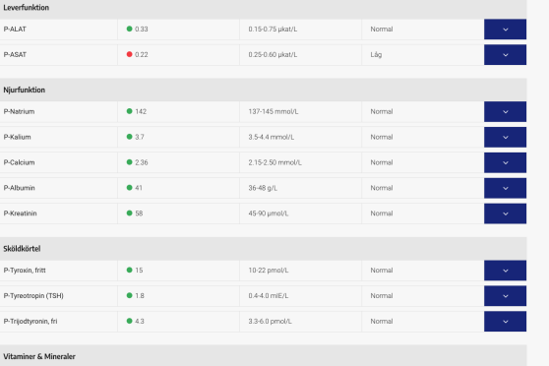This screenshot has height=366, width=549.
Task: Click the green indicator for P-Tyroxin
Action: tap(129, 270)
